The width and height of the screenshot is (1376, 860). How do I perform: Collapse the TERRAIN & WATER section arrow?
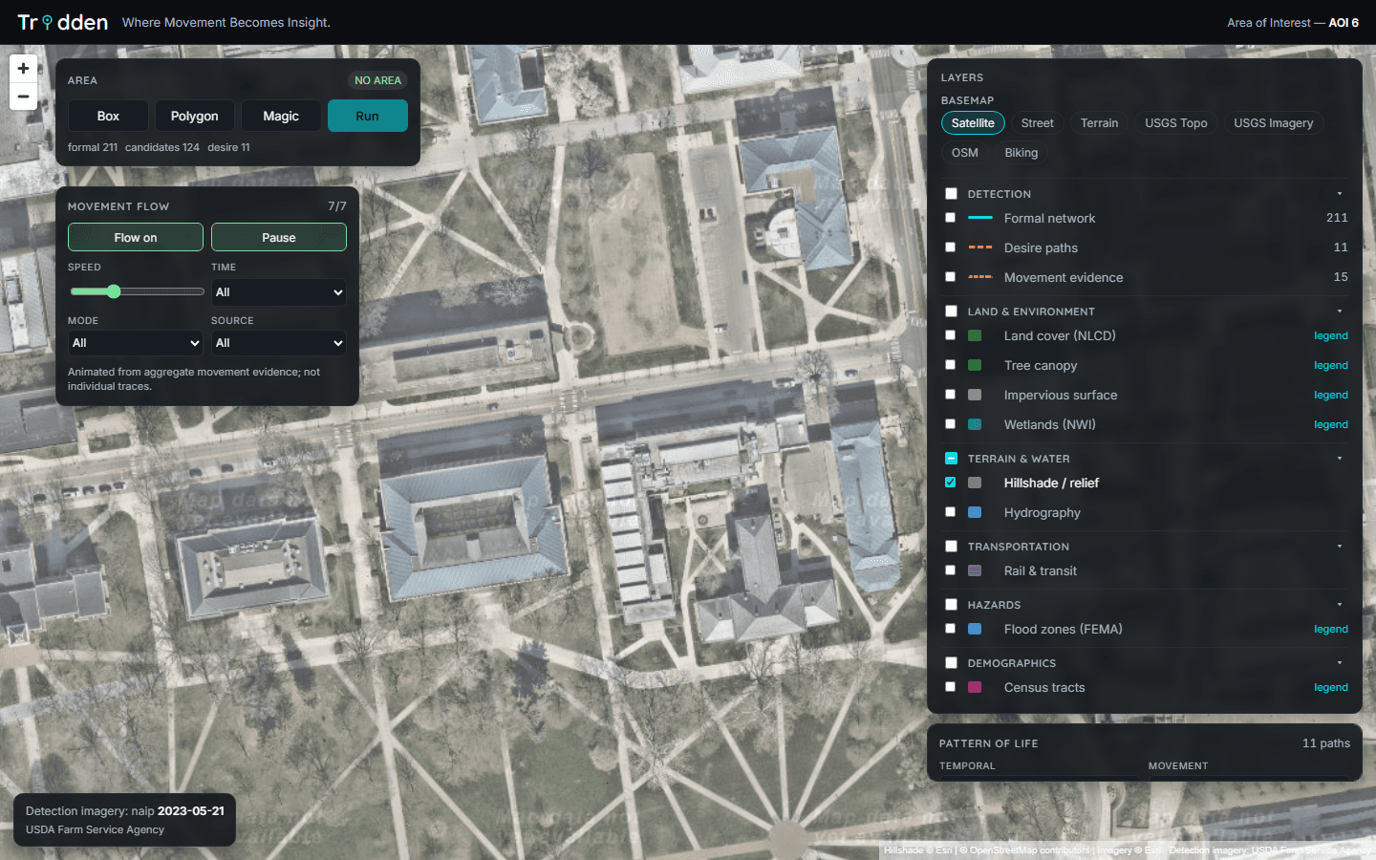[1340, 459]
